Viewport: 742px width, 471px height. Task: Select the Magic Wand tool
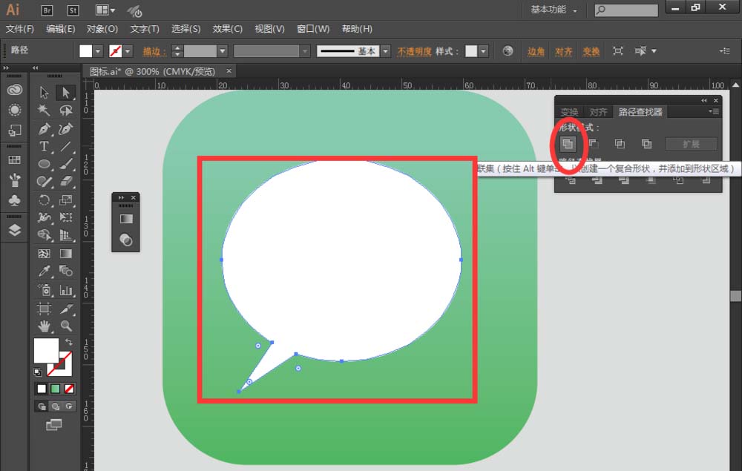[43, 110]
